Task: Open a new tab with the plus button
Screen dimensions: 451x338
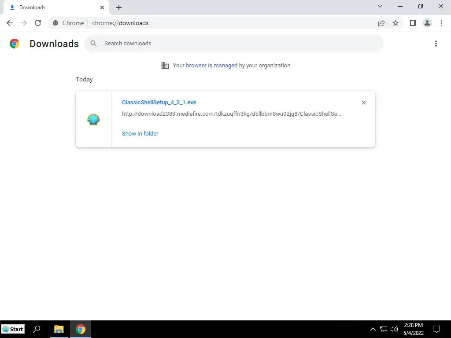Action: [119, 7]
